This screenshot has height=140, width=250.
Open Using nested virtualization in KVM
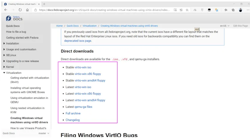(x=27, y=110)
